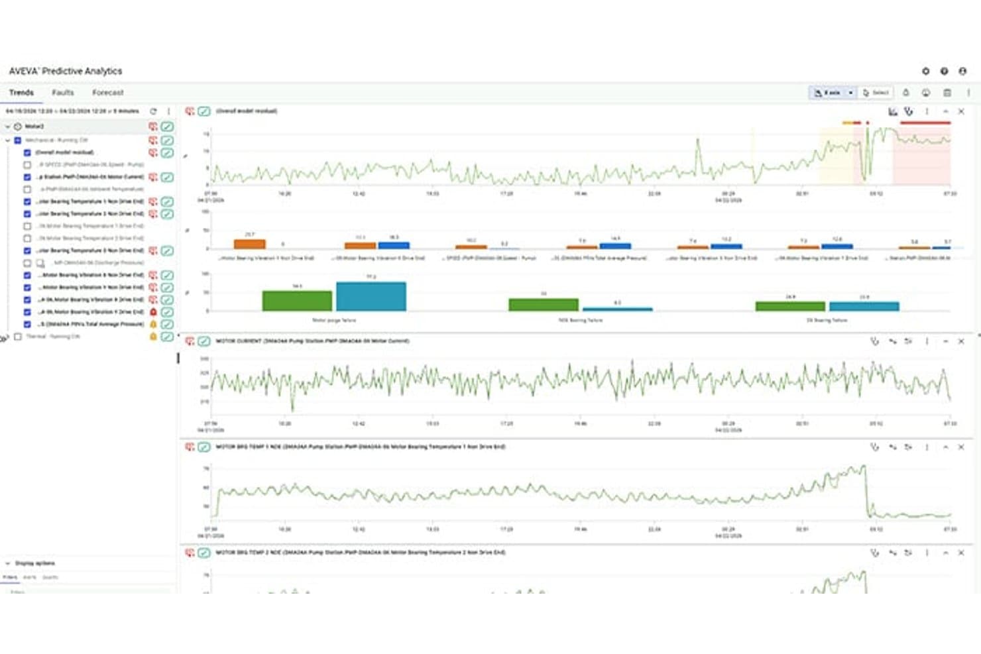Check the Thermal - Running checkbox
Viewport: 981px width, 654px height.
(x=18, y=337)
